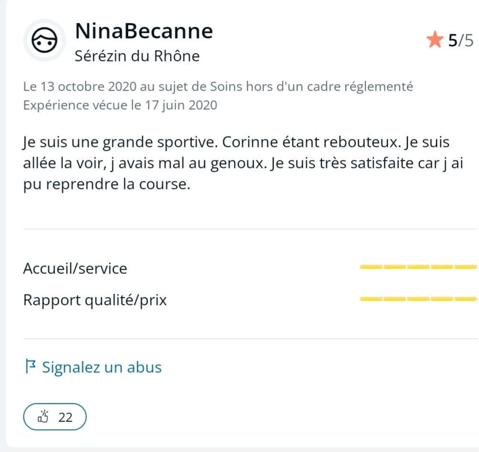
Task: Click the first segment of Accueil/service bar
Action: coord(371,267)
